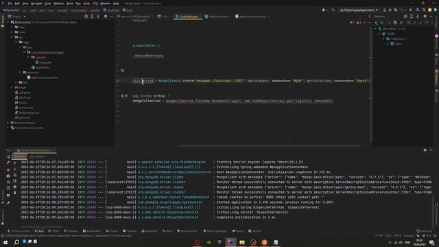Switch to Actuator tab in Run panel
439x247 pixels.
point(37,157)
